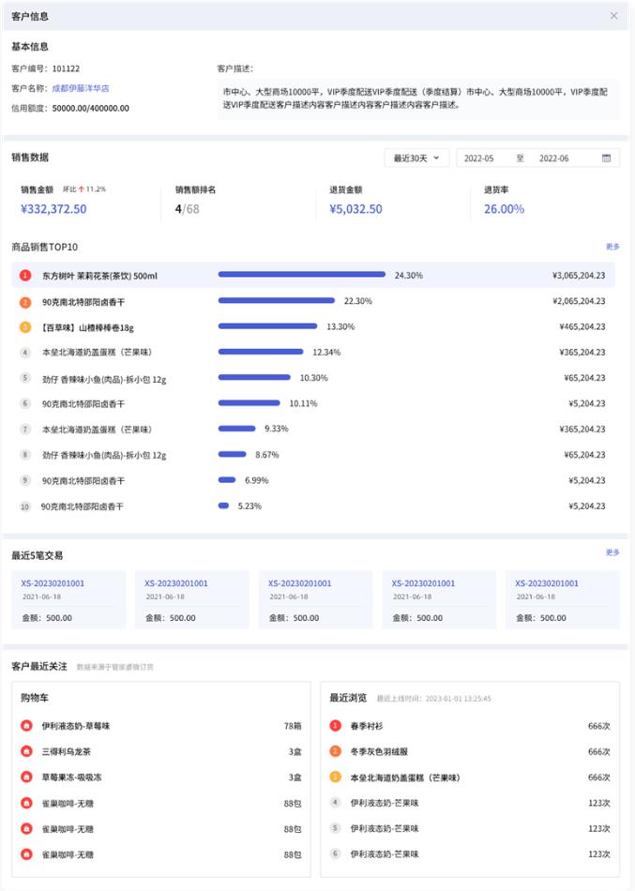Viewport: 635px width, 891px height.
Task: Click 更多 beside 商品销售TOP10
Action: 612,247
